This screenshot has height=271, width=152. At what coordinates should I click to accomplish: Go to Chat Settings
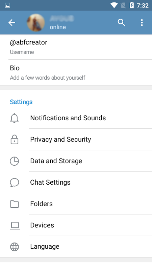click(x=76, y=182)
